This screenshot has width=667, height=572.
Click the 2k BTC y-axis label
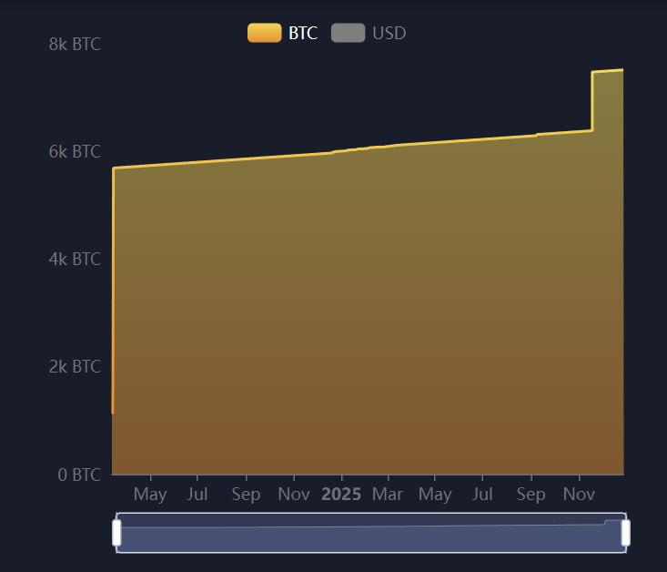pyautogui.click(x=75, y=366)
